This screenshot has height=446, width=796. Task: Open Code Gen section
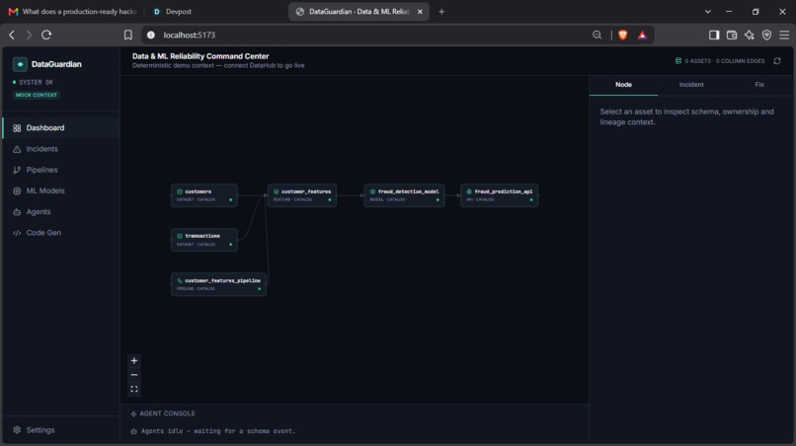click(x=61, y=233)
